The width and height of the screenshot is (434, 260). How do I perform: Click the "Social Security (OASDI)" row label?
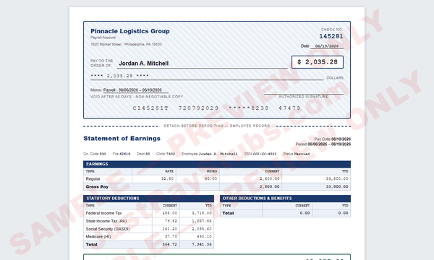(108, 229)
